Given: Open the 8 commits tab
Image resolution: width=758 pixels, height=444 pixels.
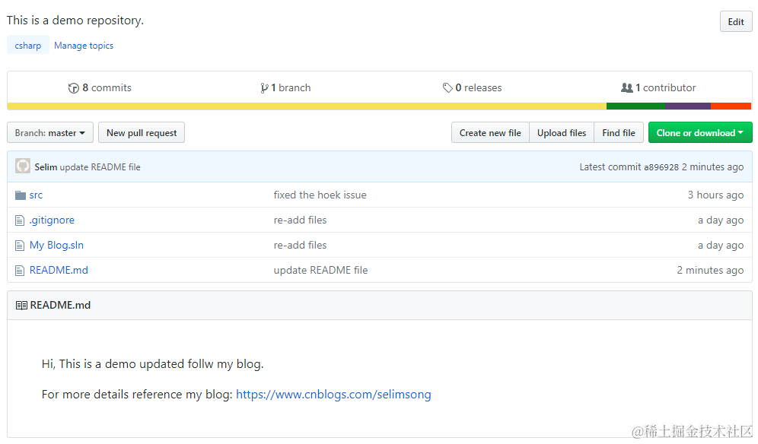Looking at the screenshot, I should [x=100, y=88].
